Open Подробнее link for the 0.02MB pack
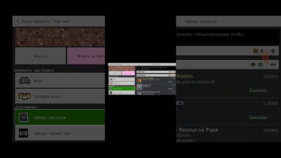Screen dimensions: 281x158 point(258,90)
